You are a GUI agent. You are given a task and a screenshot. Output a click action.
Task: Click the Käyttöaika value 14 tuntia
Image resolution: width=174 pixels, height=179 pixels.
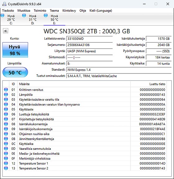[x=159, y=64]
